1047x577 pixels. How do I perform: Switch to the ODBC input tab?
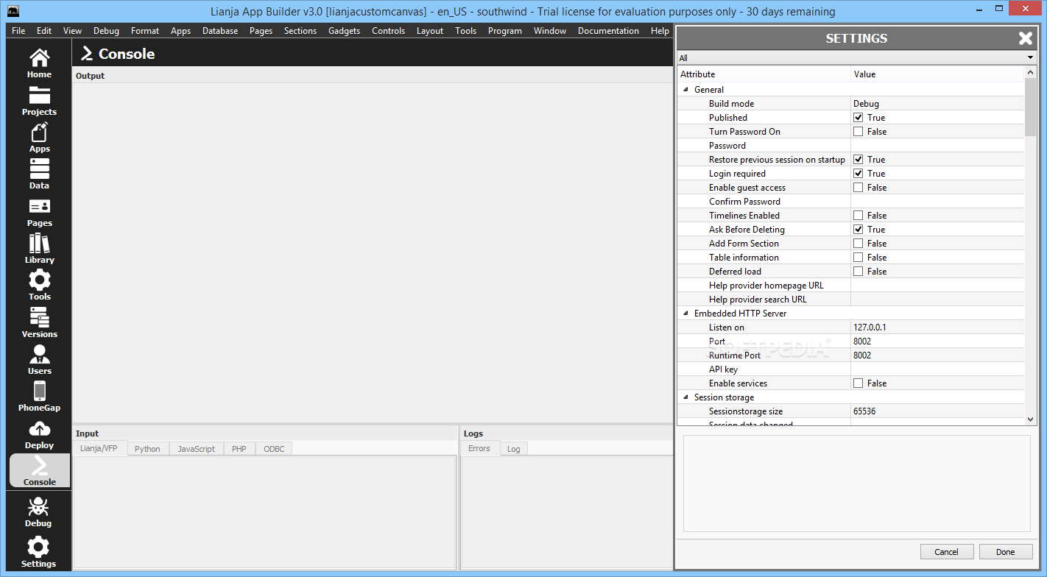coord(274,449)
